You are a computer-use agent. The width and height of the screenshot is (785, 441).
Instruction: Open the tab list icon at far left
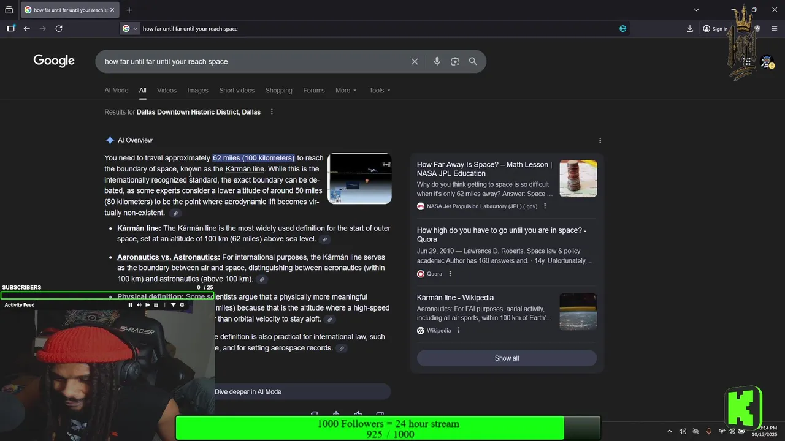tap(9, 10)
